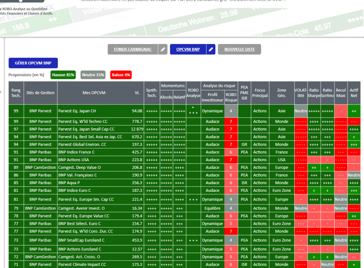364x268 pixels.
Task: Click ISR cell for BNP Aqua P
Action: click(x=244, y=183)
